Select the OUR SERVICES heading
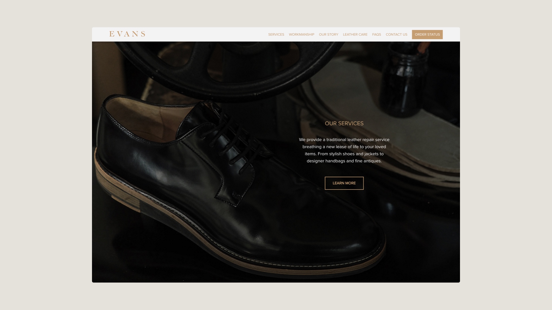552x310 pixels. (x=344, y=123)
